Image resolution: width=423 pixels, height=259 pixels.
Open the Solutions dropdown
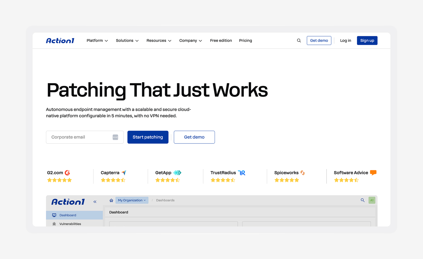pyautogui.click(x=127, y=41)
